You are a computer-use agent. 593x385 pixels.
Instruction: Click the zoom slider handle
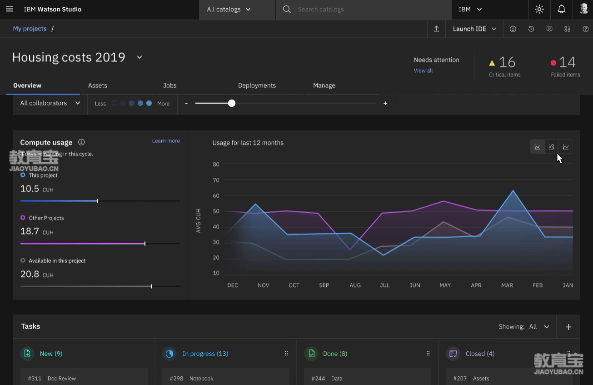pos(232,104)
